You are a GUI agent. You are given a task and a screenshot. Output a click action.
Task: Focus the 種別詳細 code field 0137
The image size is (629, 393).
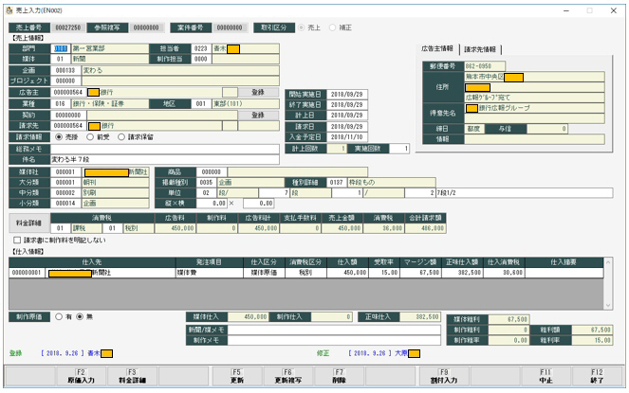pos(337,182)
